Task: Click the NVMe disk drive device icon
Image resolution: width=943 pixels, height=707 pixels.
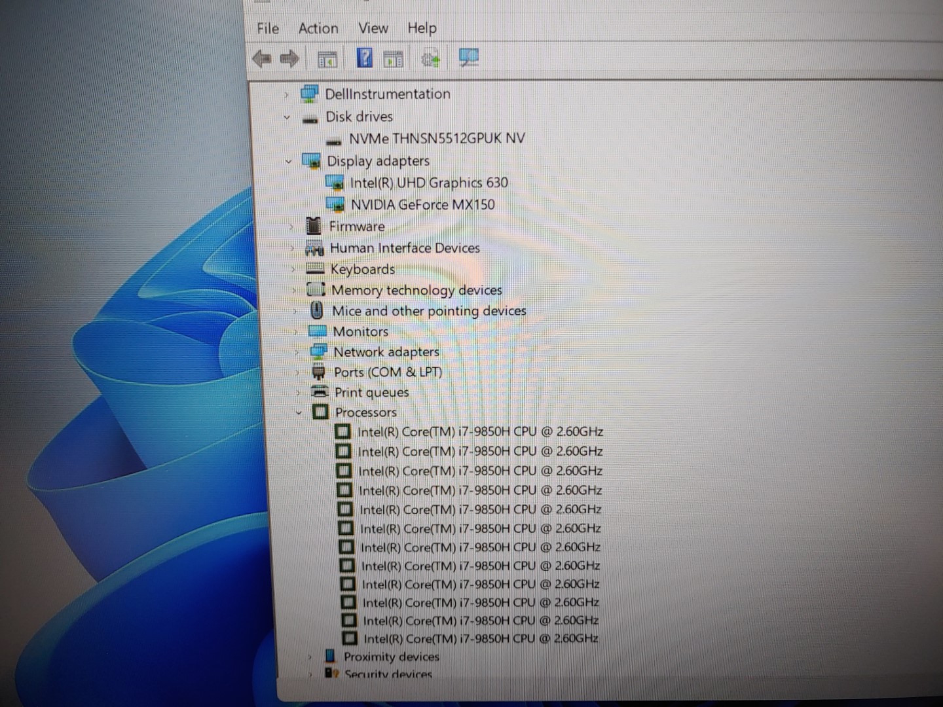Action: click(334, 141)
